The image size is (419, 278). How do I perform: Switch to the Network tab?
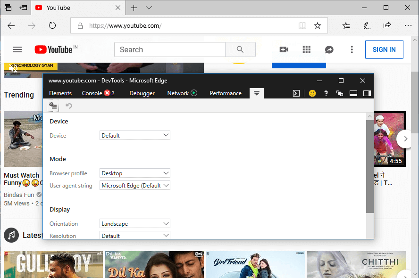click(x=178, y=93)
